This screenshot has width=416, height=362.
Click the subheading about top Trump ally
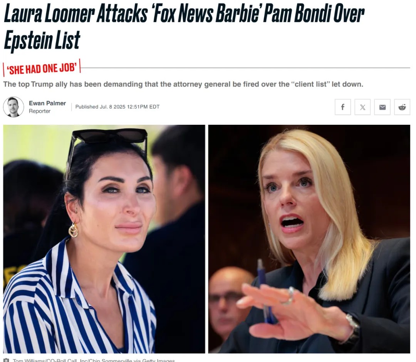click(x=183, y=84)
